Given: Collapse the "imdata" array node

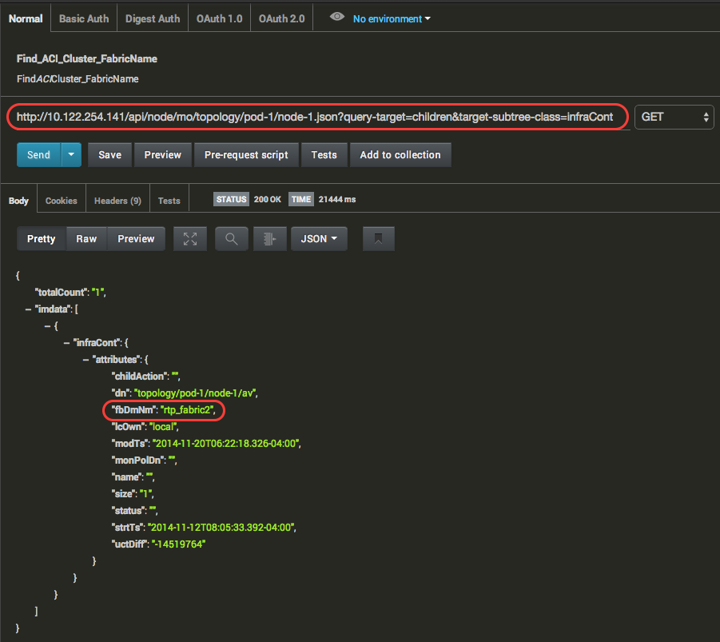Looking at the screenshot, I should pyautogui.click(x=28, y=309).
